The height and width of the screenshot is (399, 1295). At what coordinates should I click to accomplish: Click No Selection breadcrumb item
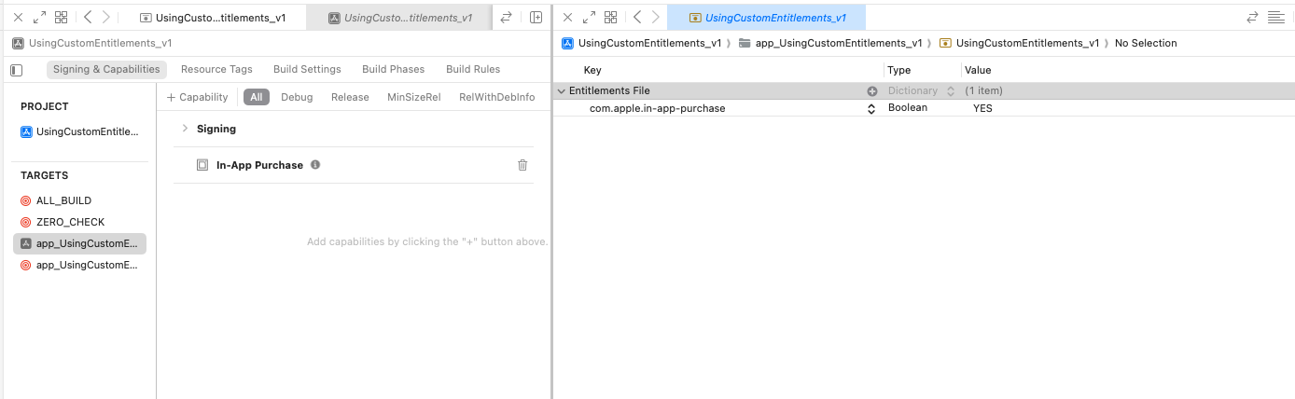pyautogui.click(x=1146, y=43)
